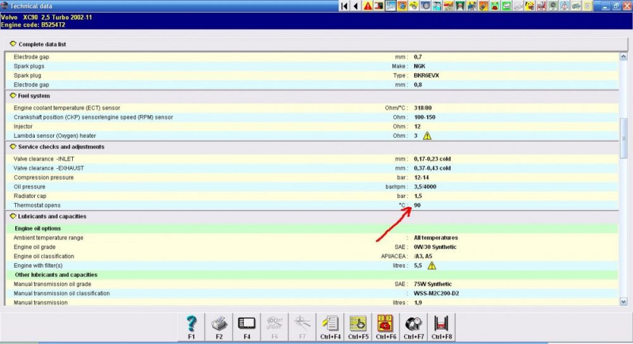Click Other lubricants and capacities heading
This screenshot has height=344, width=633.
[x=56, y=275]
